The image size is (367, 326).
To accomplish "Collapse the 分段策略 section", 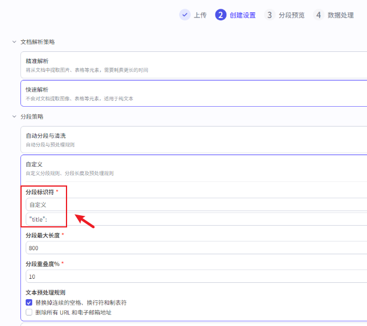I will tap(14, 117).
